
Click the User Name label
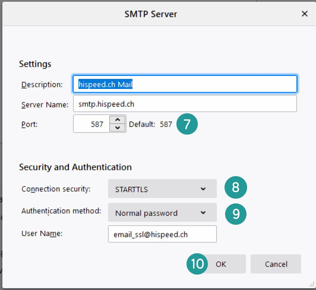coord(42,233)
